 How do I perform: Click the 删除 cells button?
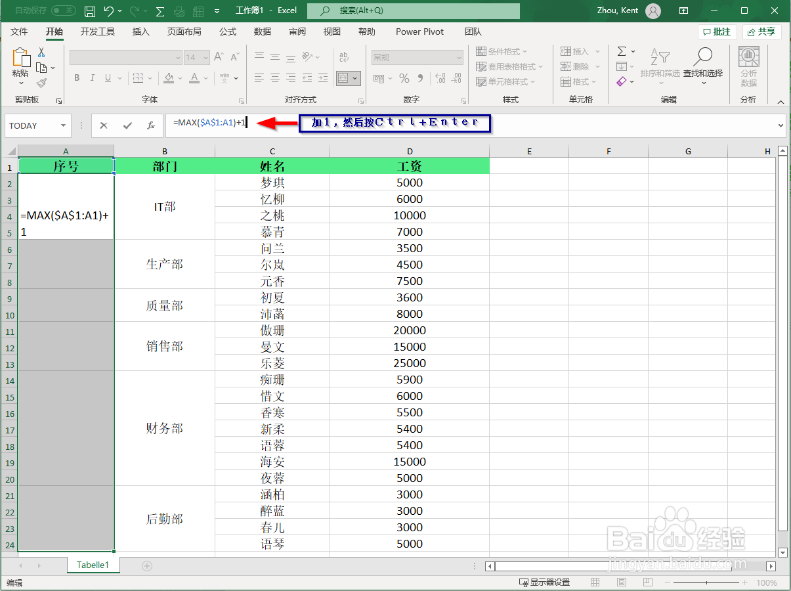pyautogui.click(x=580, y=66)
